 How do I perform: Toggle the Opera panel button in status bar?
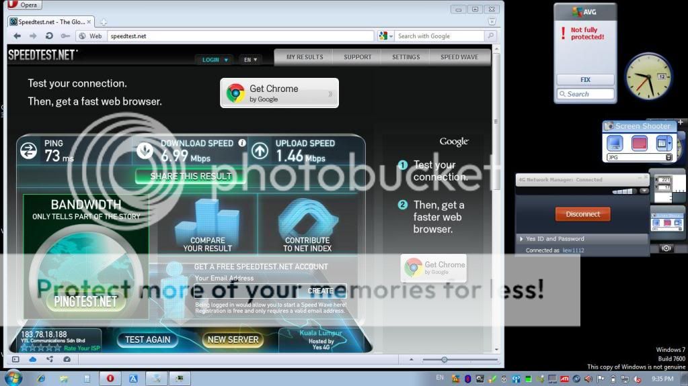pyautogui.click(x=16, y=360)
